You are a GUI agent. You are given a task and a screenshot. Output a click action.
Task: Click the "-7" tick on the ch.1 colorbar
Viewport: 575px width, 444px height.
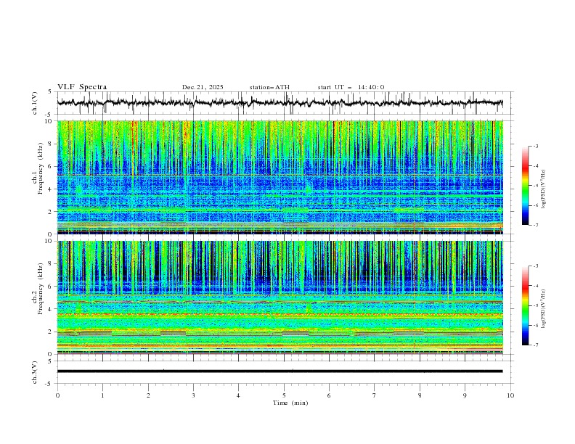click(535, 225)
